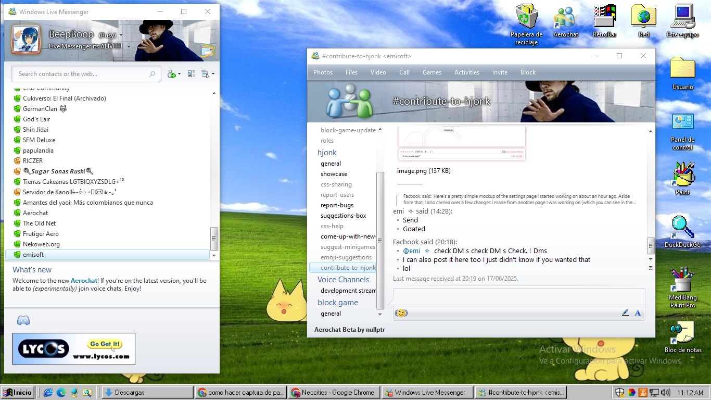
Task: Click the Internet Explorer quick launch icon
Action: pos(48,392)
